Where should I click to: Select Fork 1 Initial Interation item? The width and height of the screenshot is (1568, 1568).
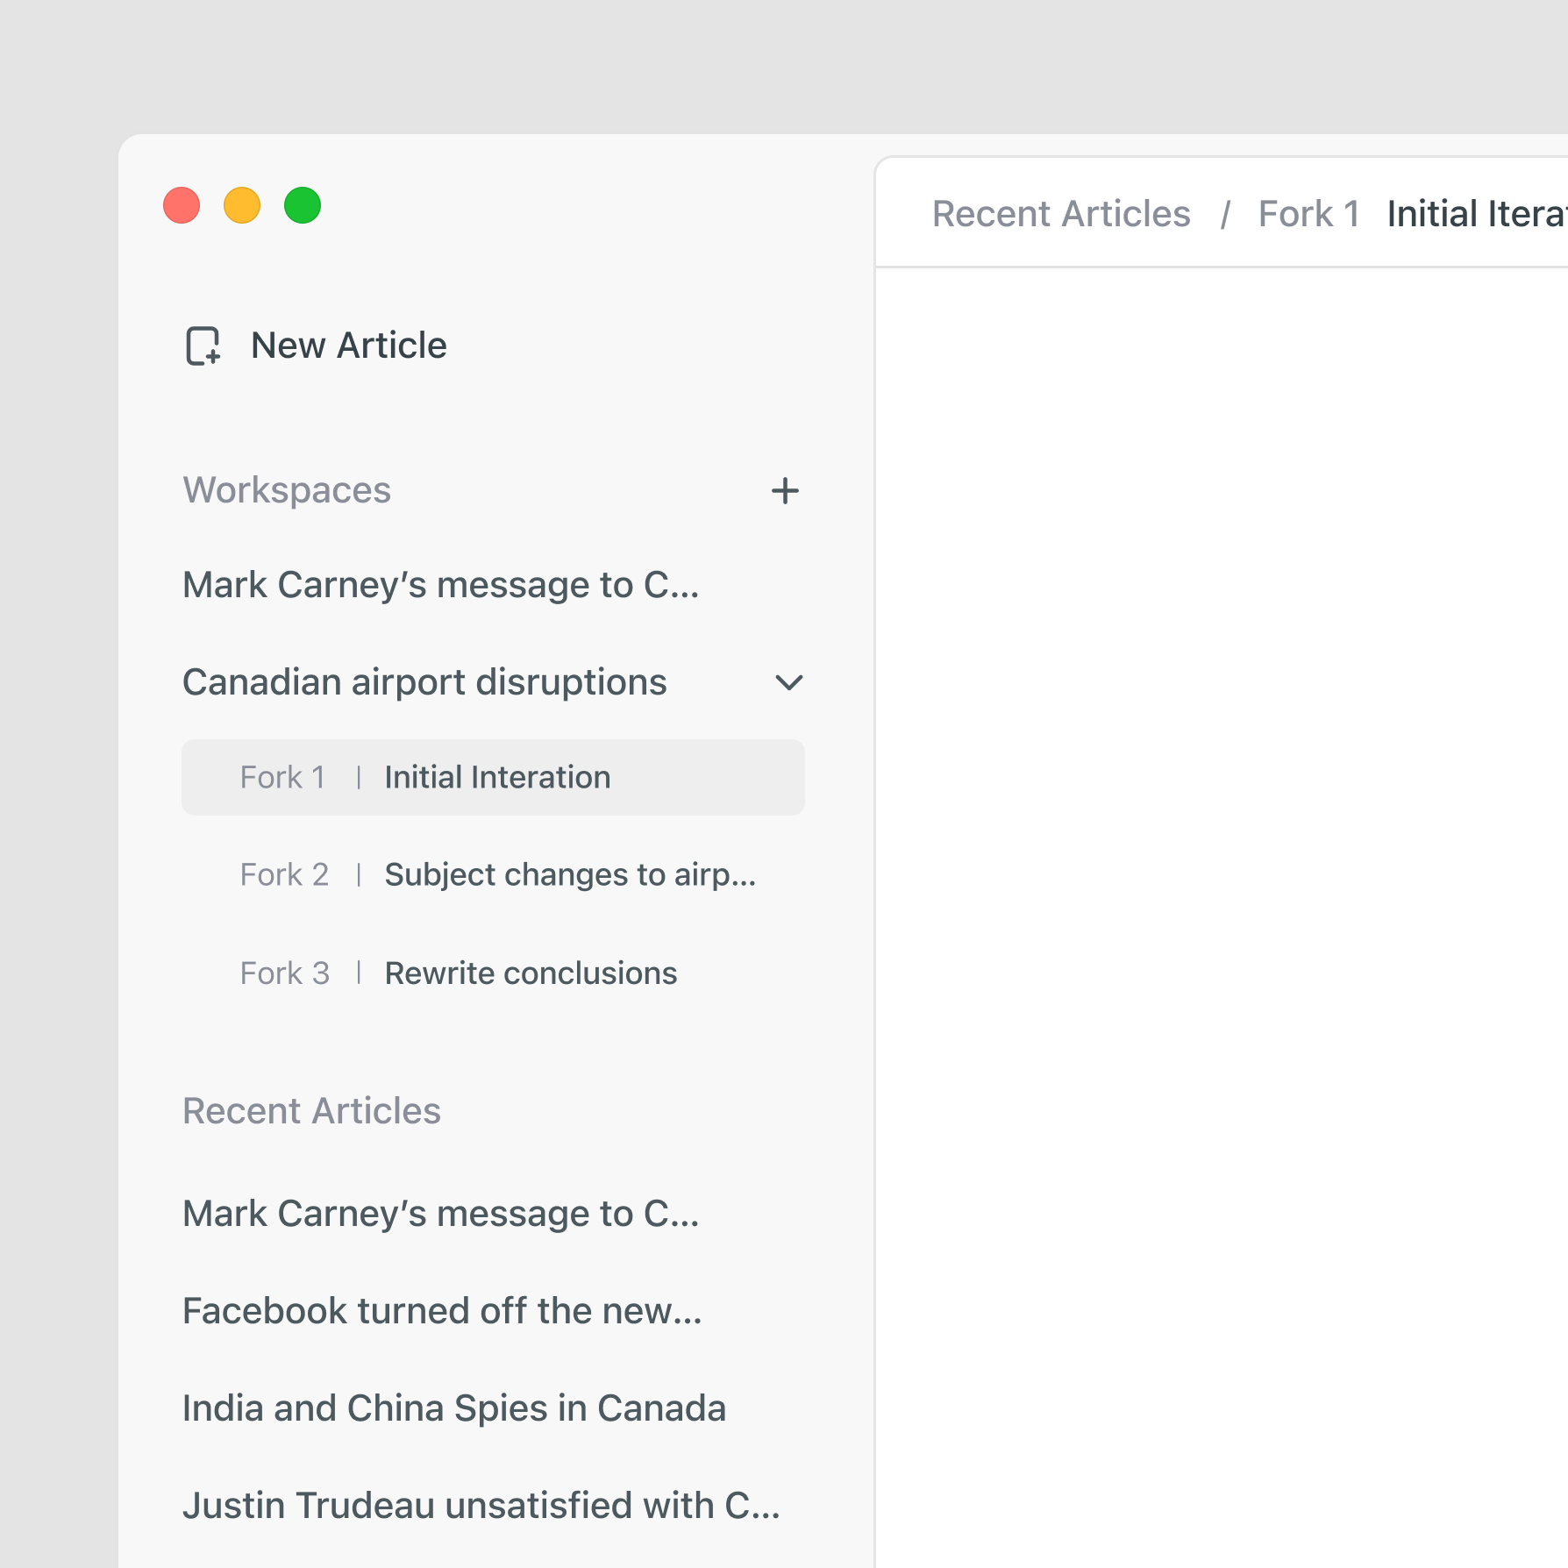493,778
